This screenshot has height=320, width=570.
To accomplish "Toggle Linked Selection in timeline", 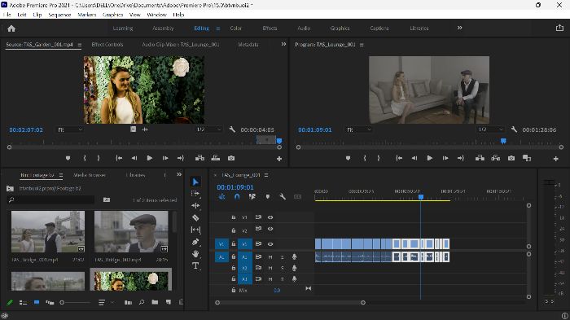I will [252, 197].
